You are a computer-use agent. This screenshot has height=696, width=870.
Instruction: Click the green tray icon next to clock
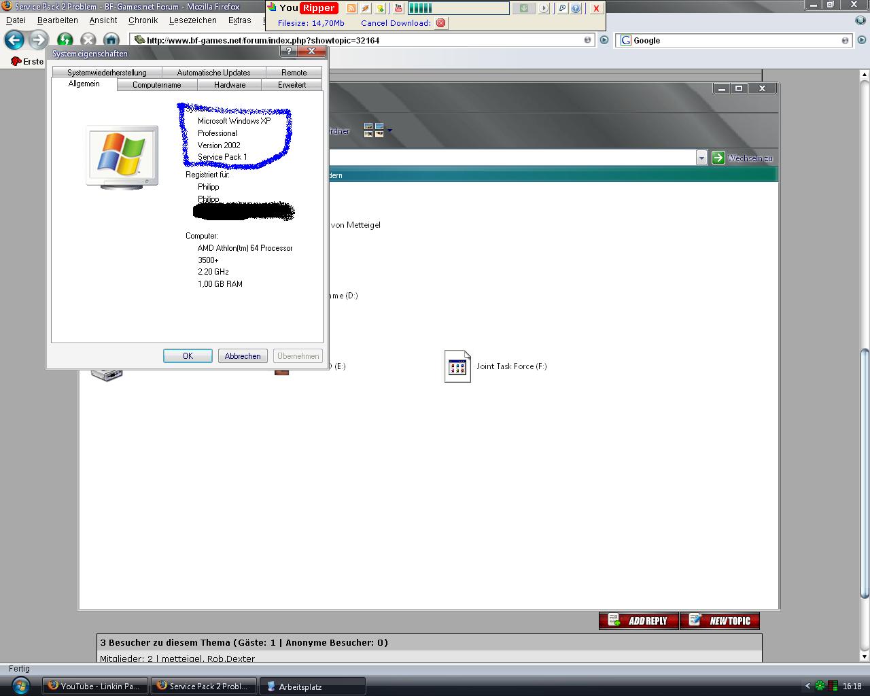coord(820,686)
